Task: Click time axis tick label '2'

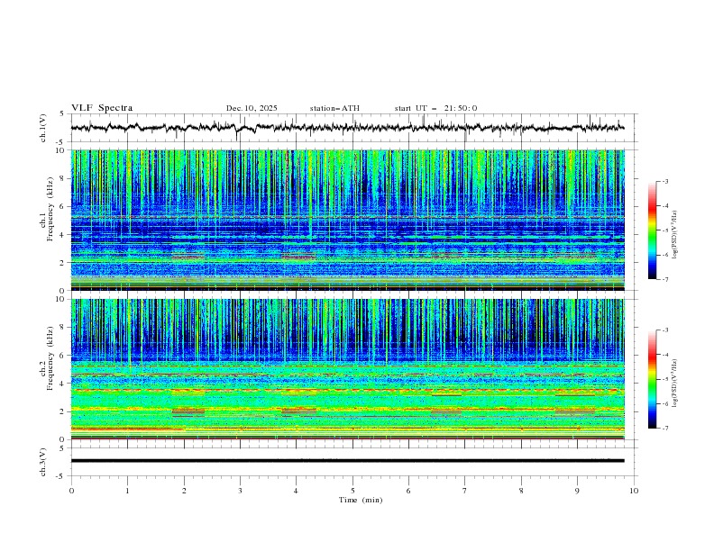Action: pyautogui.click(x=184, y=491)
